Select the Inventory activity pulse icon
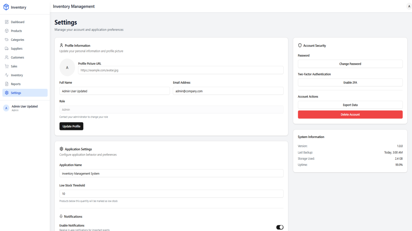412x231 pixels. 7,75
